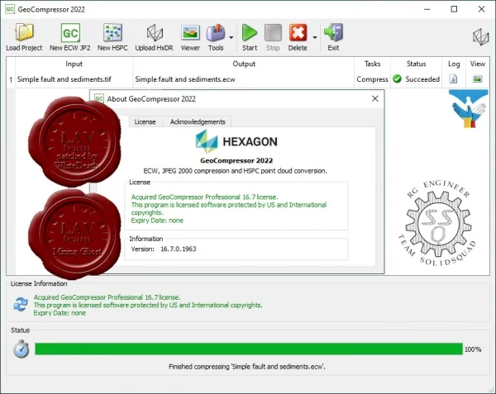Click the Compress task cell
The width and height of the screenshot is (496, 394).
tap(372, 79)
